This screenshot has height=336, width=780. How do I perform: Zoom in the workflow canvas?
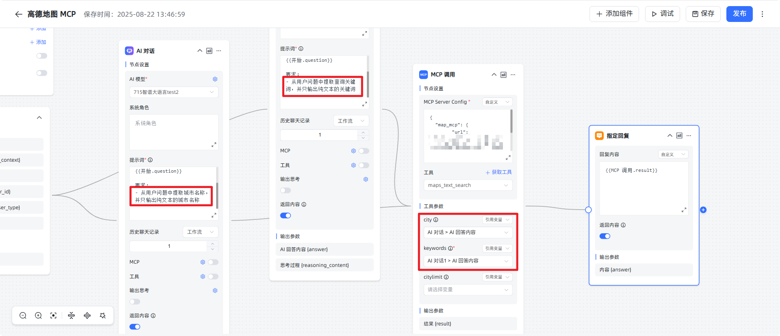click(x=38, y=316)
